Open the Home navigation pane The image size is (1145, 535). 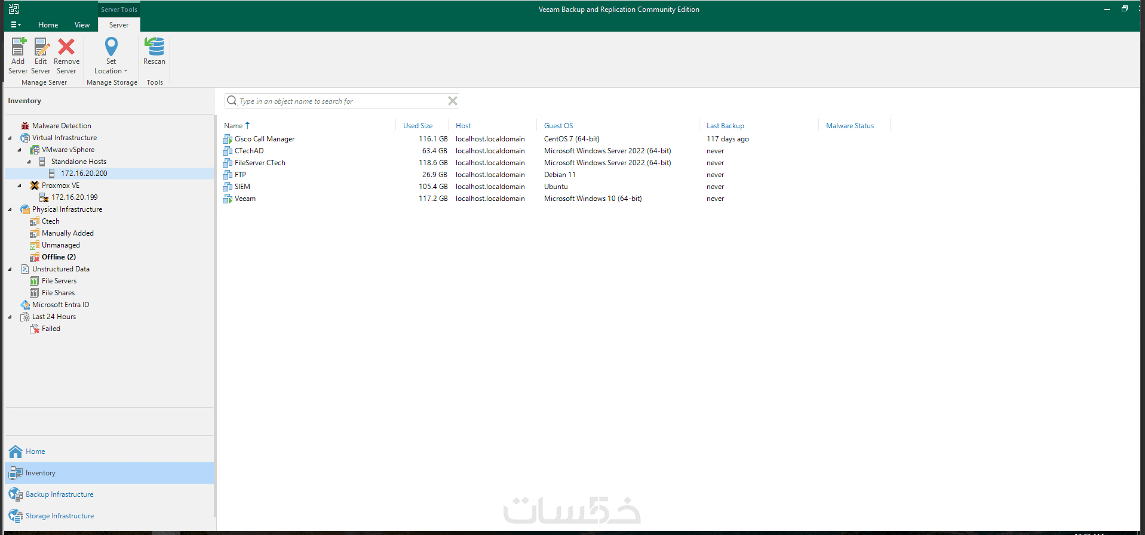click(109, 451)
